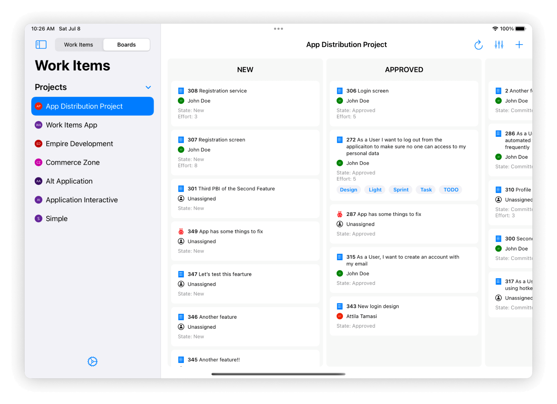
Task: Open the settings gear icon at bottom
Action: coord(92,362)
